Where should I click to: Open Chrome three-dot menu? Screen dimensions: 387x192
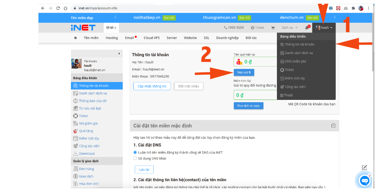pos(368,8)
